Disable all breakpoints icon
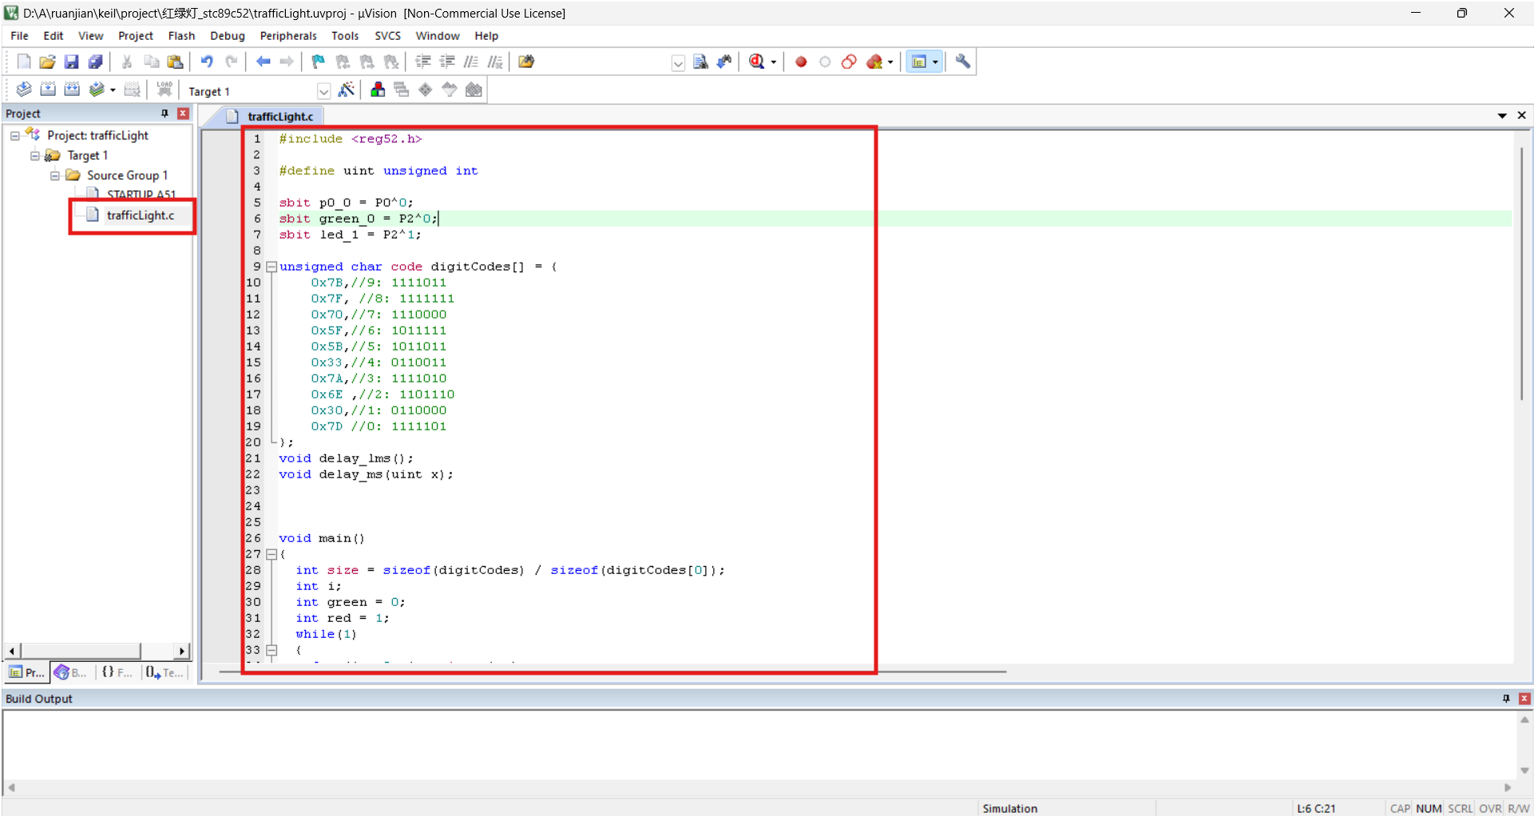 click(x=849, y=61)
